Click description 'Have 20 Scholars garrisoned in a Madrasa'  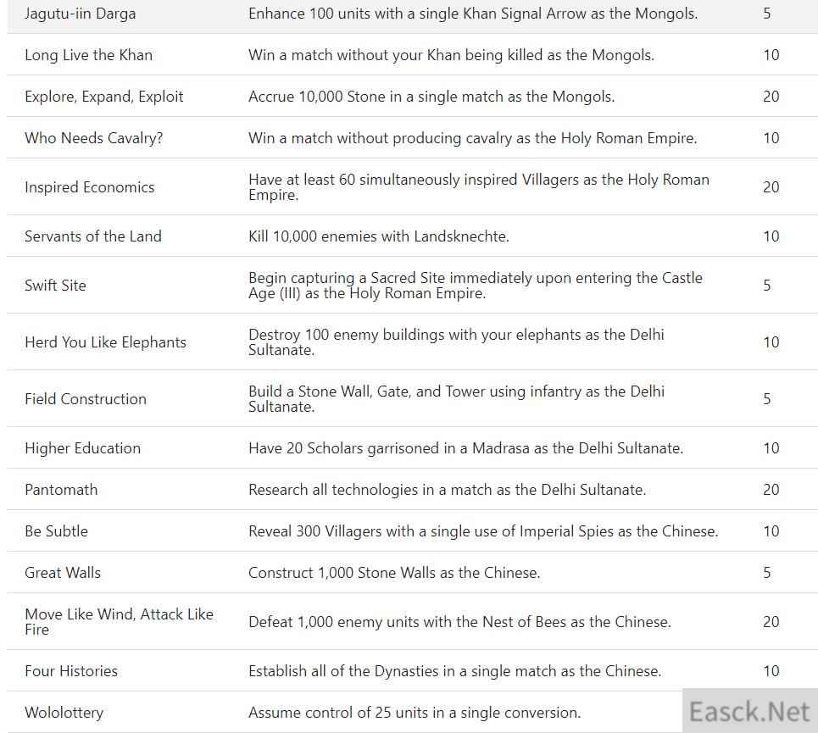pos(466,447)
